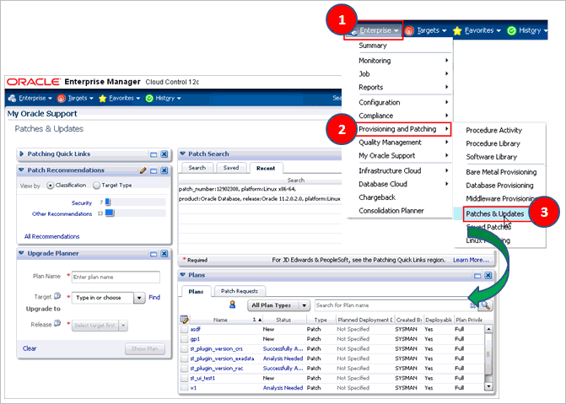The height and width of the screenshot is (404, 566).
Task: Switch to the Saved tab in Patch Search
Action: coord(231,168)
